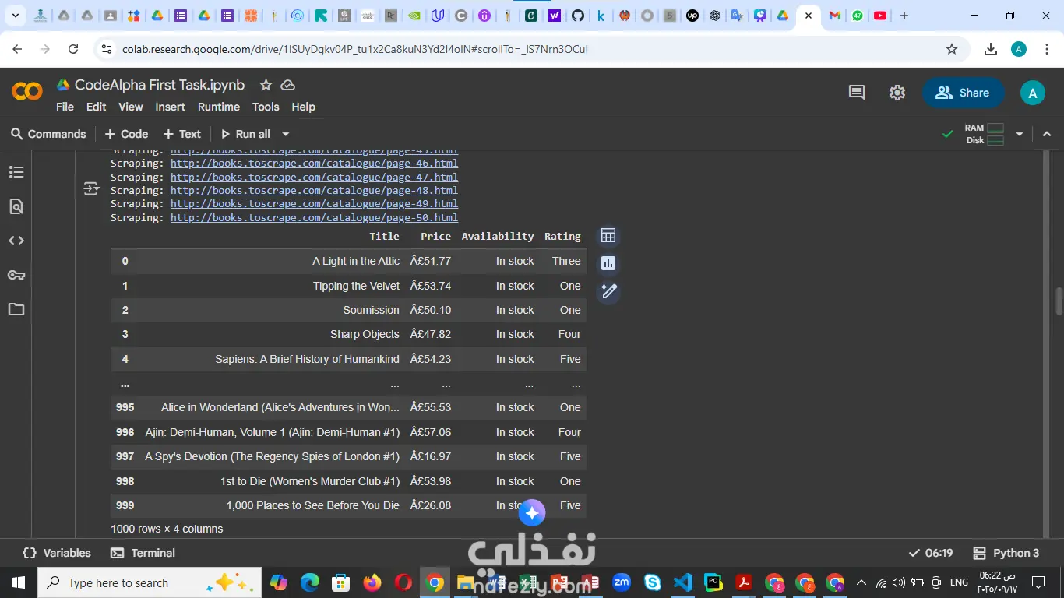Open the Help menu
1064x598 pixels.
303,107
